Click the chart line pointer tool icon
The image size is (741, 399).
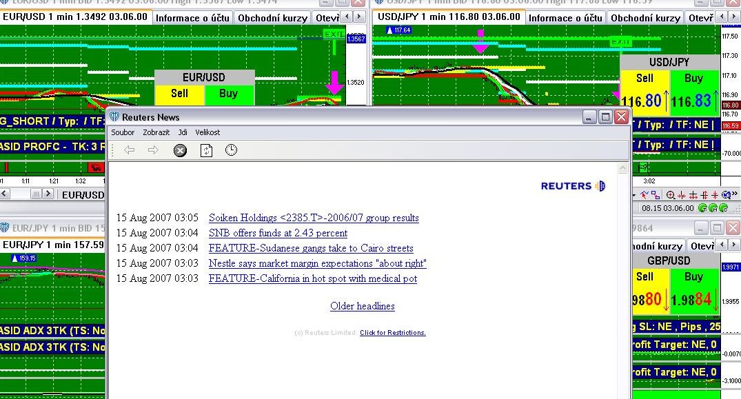point(644,194)
